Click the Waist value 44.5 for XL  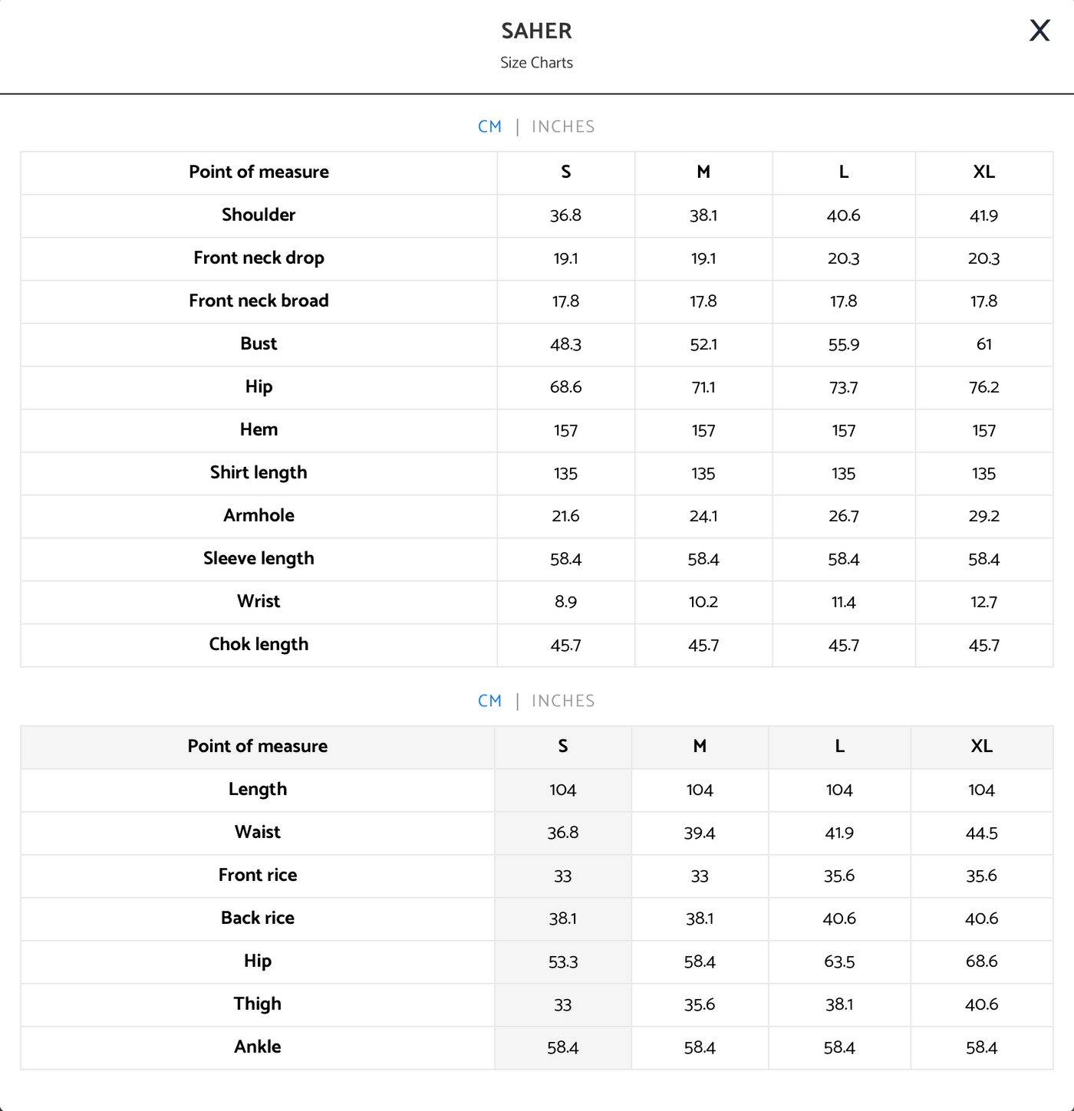(x=981, y=833)
